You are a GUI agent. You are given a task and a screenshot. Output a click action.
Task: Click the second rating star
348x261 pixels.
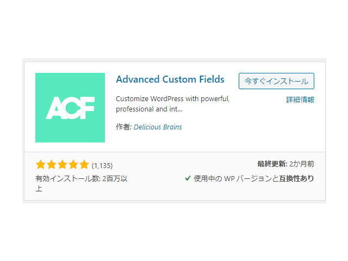pos(52,165)
